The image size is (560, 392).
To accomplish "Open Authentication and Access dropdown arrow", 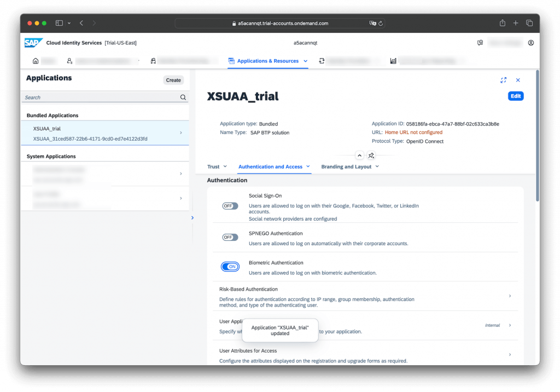I will 308,166.
